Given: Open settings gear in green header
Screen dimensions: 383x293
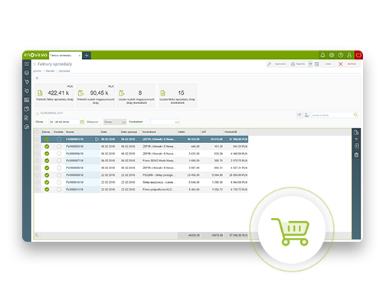Looking at the screenshot, I should point(332,55).
